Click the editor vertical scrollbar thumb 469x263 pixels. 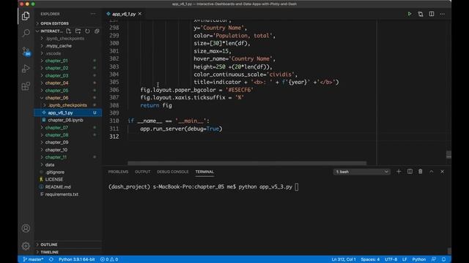coord(448,154)
